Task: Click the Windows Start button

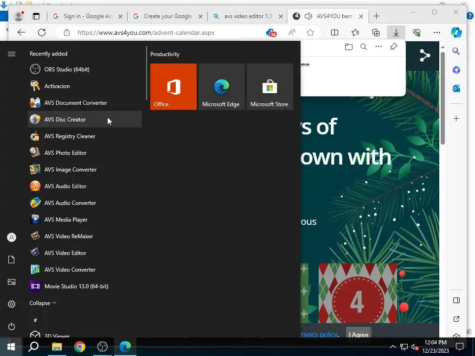Action: pos(11,346)
